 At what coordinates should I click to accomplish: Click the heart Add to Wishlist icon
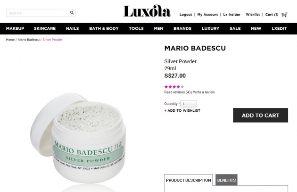[x=165, y=111]
